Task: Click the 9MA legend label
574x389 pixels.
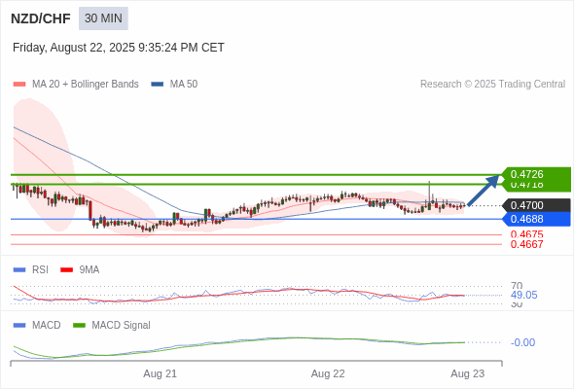Action: point(90,270)
